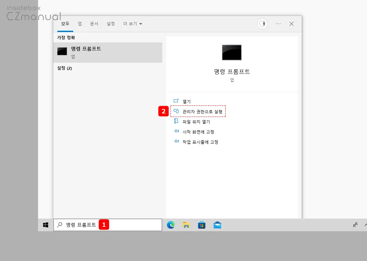Launch Microsoft Store from the taskbar
The height and width of the screenshot is (261, 367).
coord(202,225)
